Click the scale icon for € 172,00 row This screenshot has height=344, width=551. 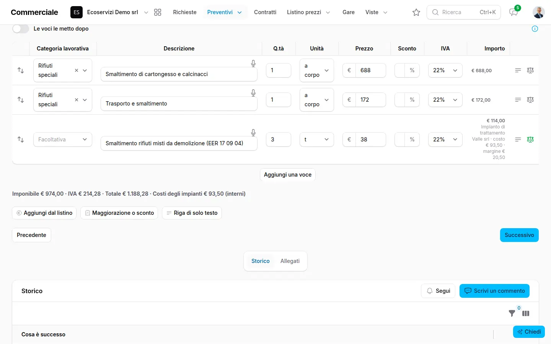pyautogui.click(x=530, y=100)
